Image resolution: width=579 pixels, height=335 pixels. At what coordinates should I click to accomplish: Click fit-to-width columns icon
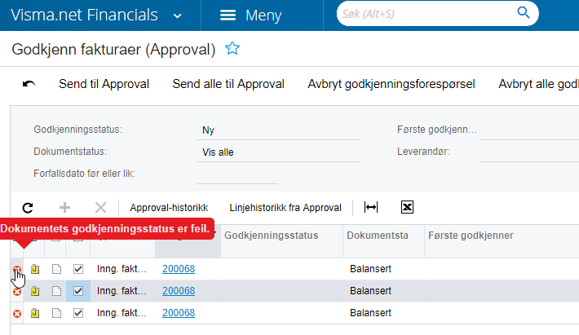click(371, 208)
